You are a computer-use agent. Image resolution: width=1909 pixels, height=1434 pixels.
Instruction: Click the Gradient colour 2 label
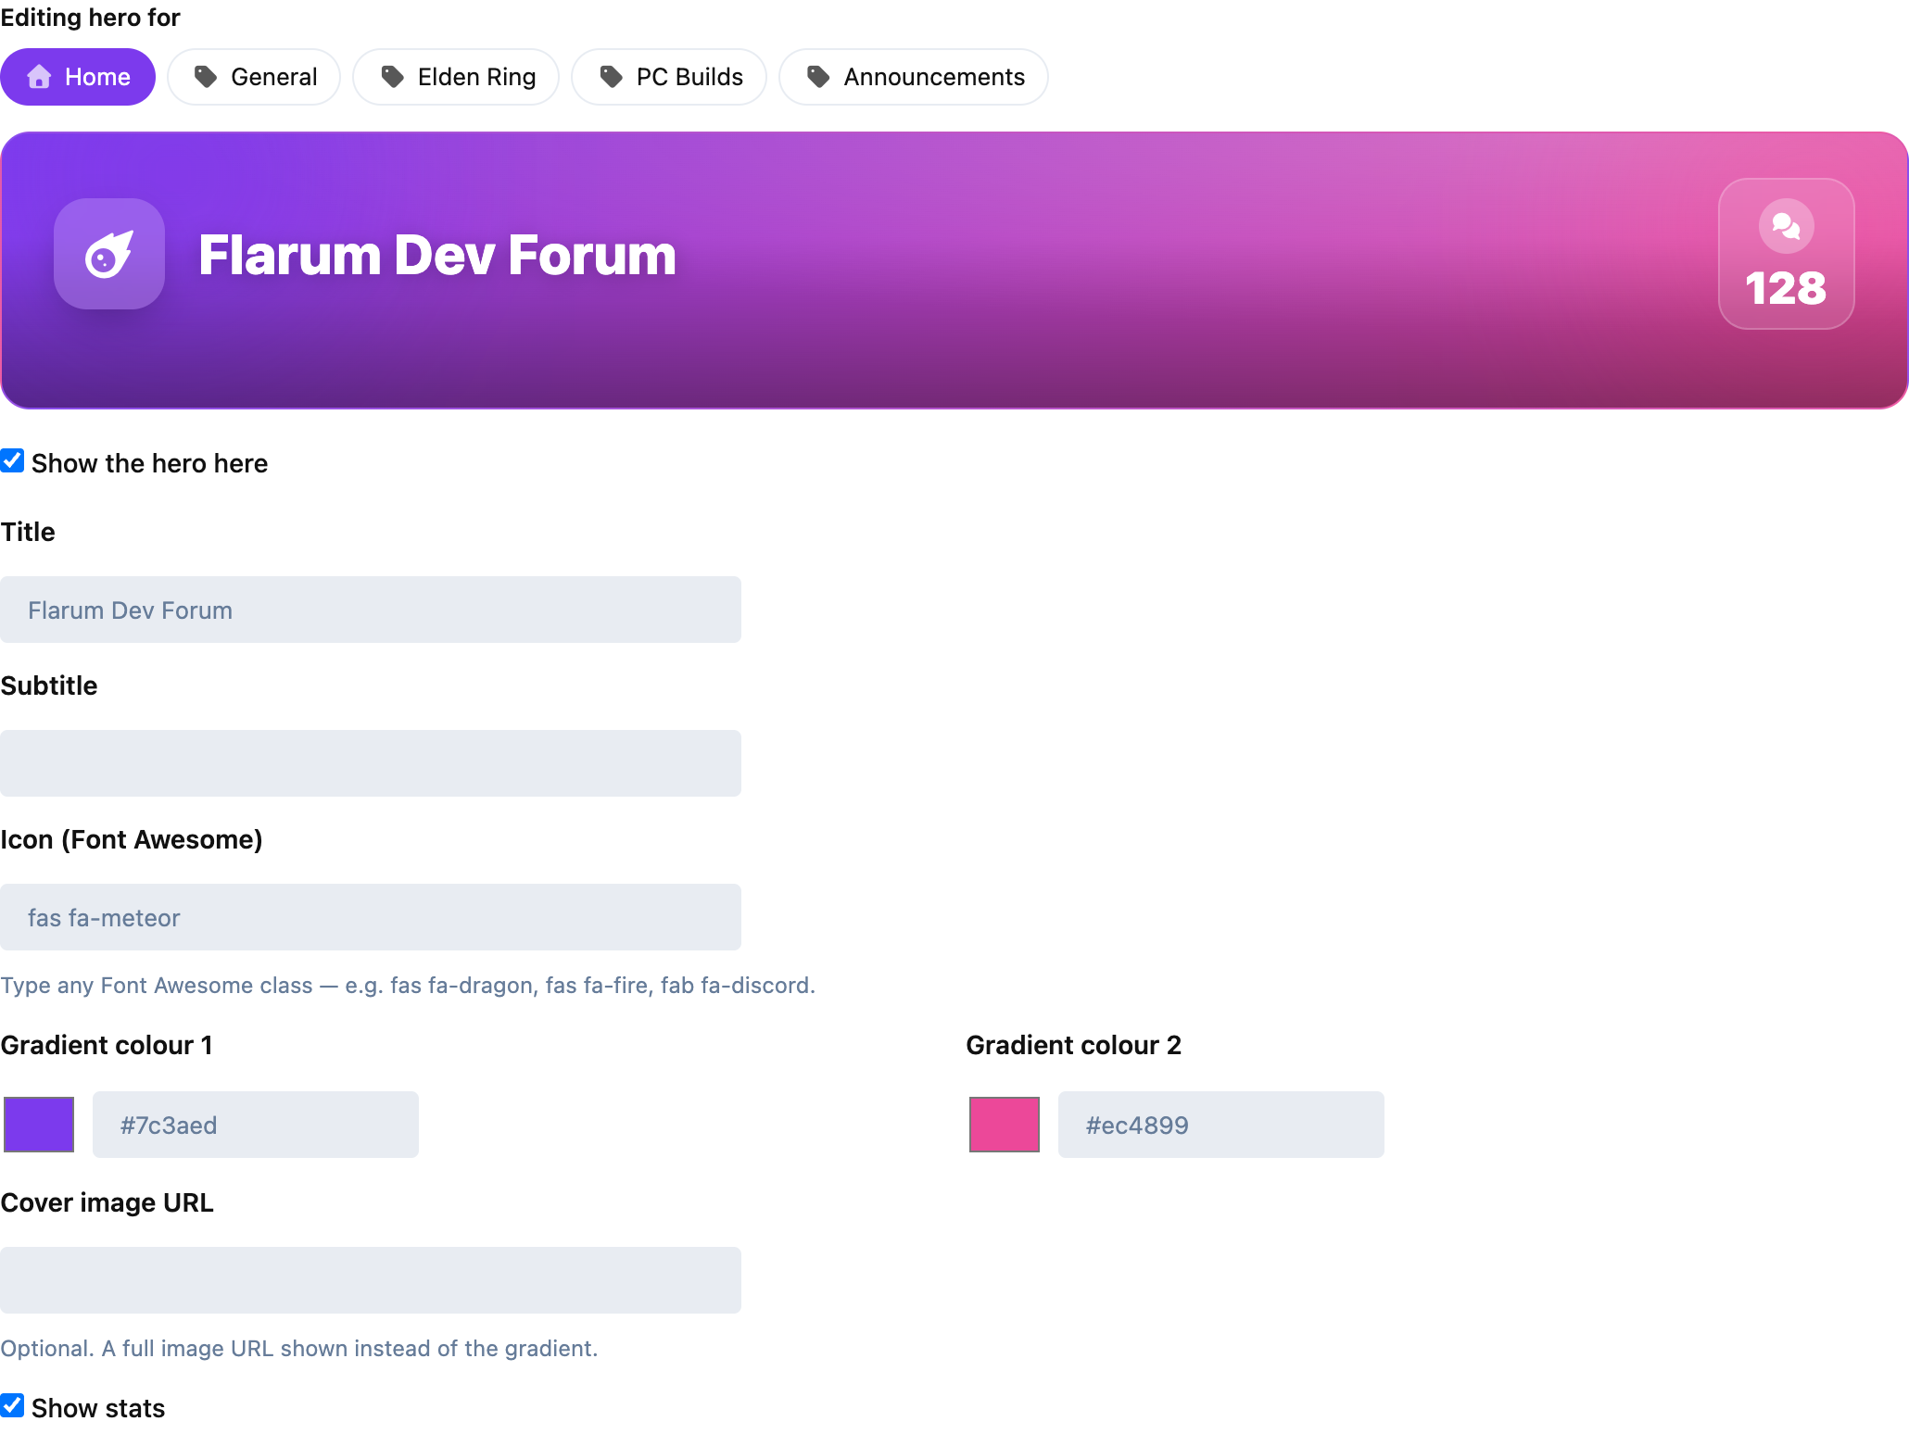point(1073,1045)
